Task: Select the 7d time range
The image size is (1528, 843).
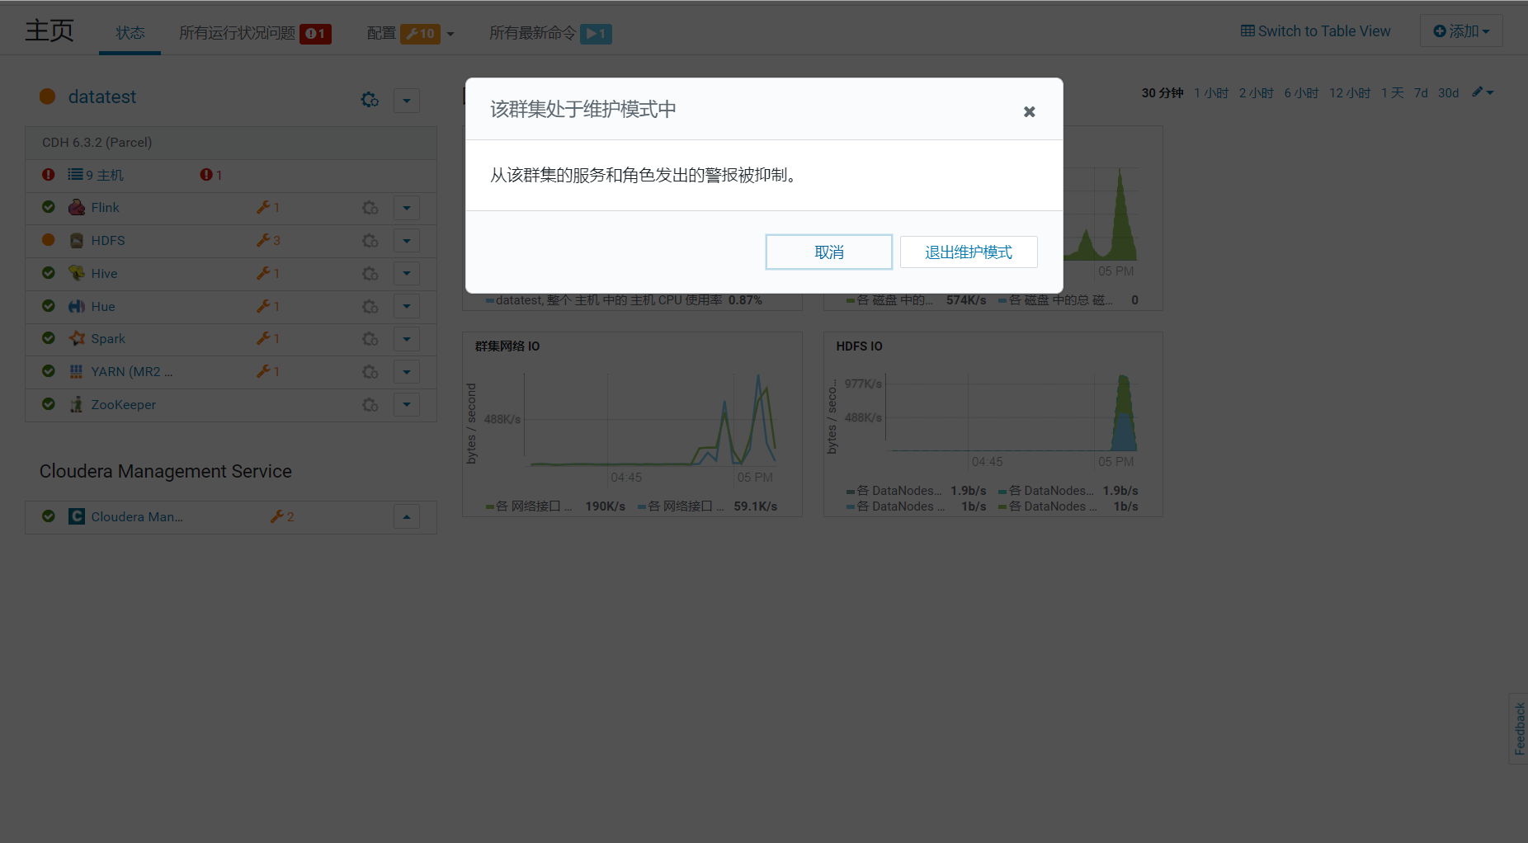Action: [1421, 93]
